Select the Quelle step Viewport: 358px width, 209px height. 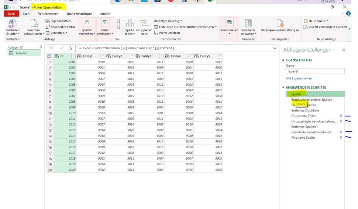point(315,94)
